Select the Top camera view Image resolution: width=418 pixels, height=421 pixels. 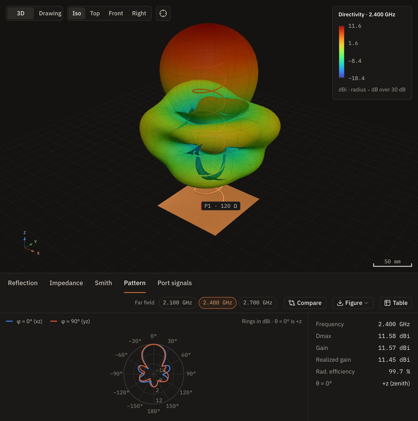95,13
